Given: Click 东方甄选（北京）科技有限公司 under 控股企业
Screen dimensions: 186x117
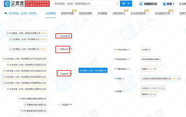Looking at the screenshot, I should [x=28, y=49].
